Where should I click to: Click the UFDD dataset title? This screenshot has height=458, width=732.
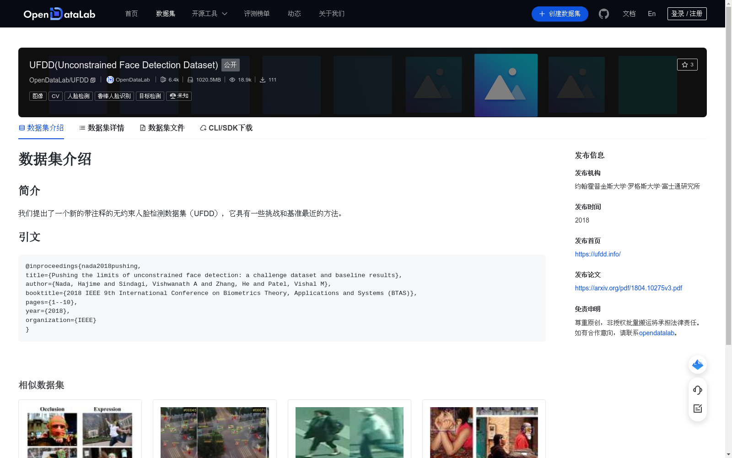pyautogui.click(x=124, y=65)
